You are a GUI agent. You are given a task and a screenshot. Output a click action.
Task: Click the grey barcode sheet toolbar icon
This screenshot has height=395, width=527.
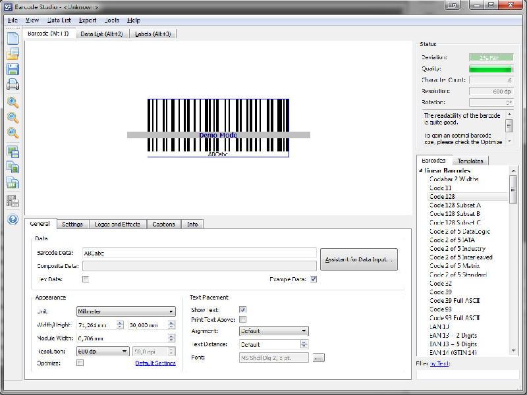(13, 201)
